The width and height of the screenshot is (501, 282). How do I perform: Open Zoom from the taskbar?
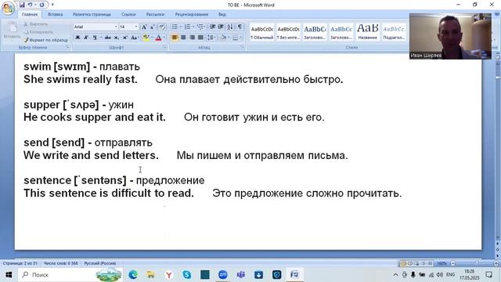coord(222,275)
